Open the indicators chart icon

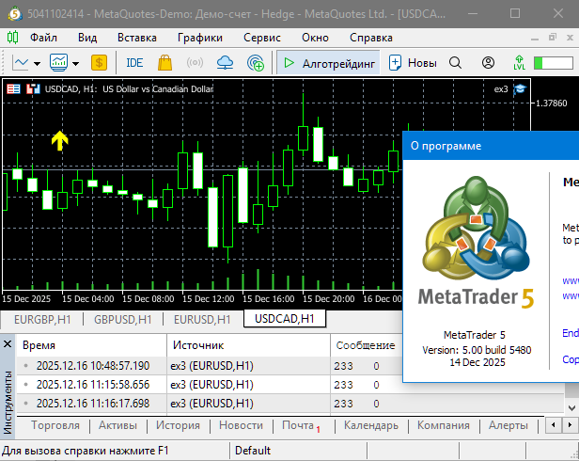tap(58, 63)
